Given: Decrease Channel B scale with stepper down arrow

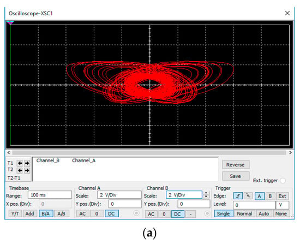Looking at the screenshot, I should [206, 197].
